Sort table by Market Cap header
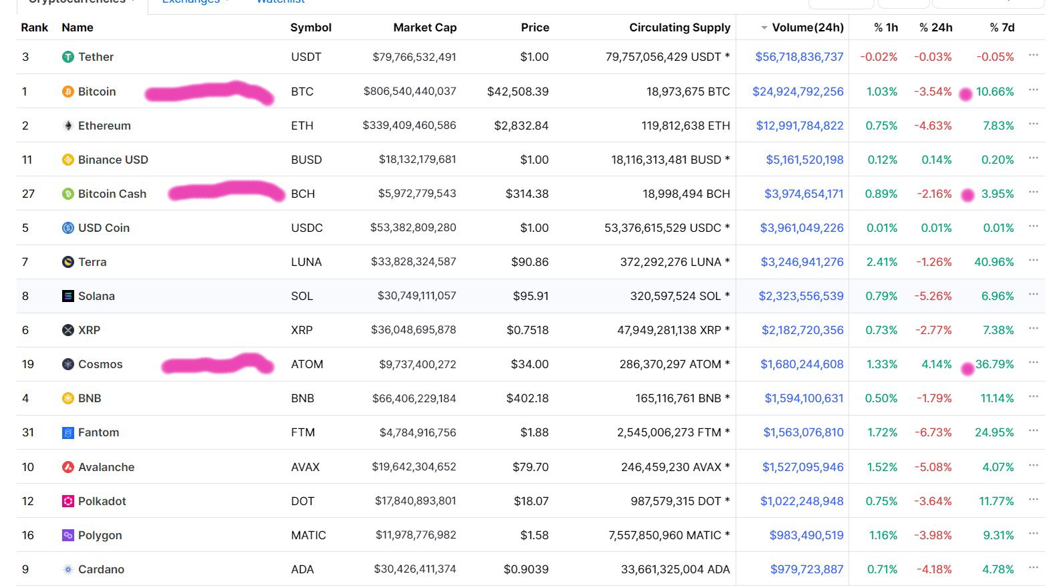 pos(425,27)
